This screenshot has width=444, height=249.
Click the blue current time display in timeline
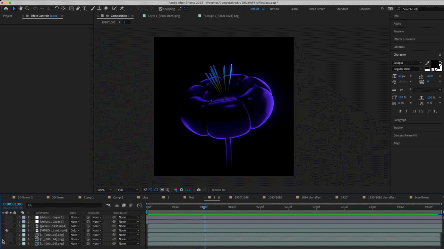[13, 204]
